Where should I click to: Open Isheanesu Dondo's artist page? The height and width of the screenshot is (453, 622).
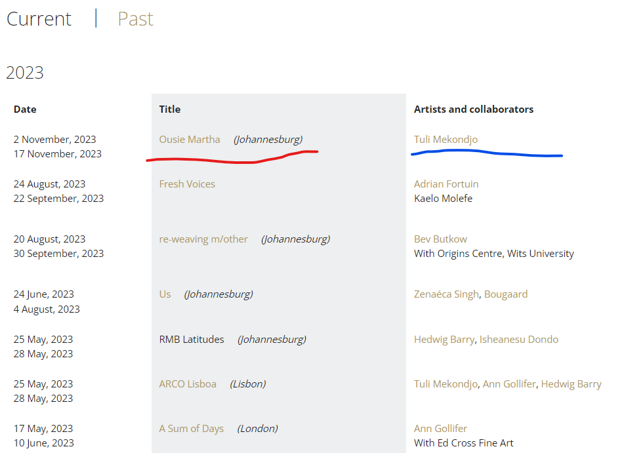coord(518,340)
